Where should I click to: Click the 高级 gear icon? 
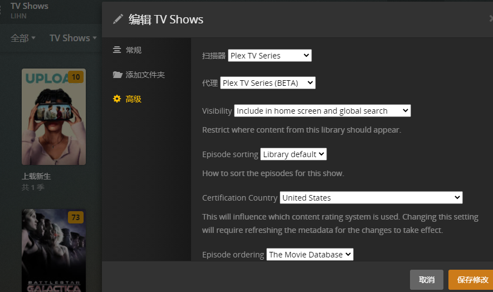pos(117,99)
